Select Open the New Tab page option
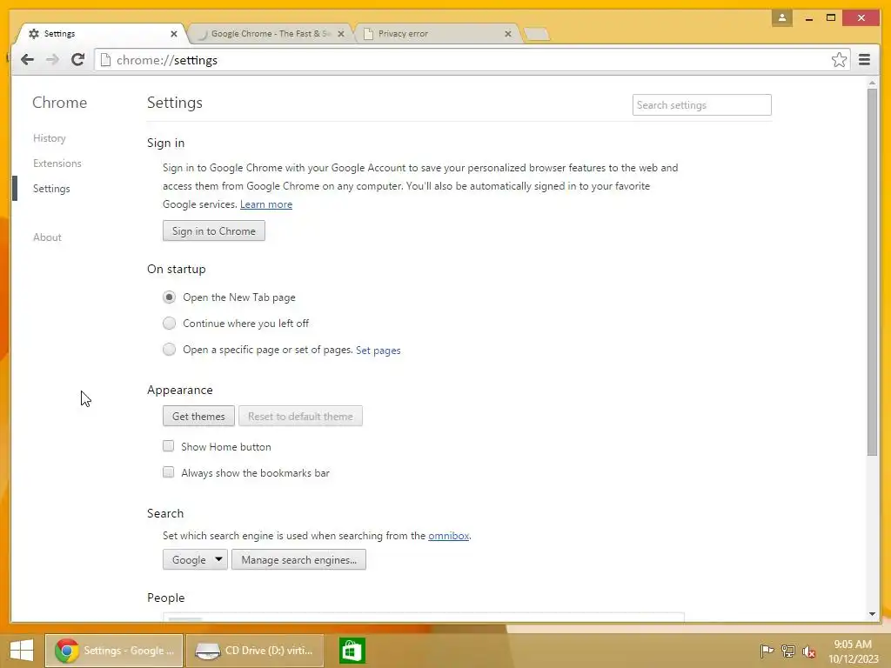Image resolution: width=891 pixels, height=668 pixels. [x=169, y=297]
